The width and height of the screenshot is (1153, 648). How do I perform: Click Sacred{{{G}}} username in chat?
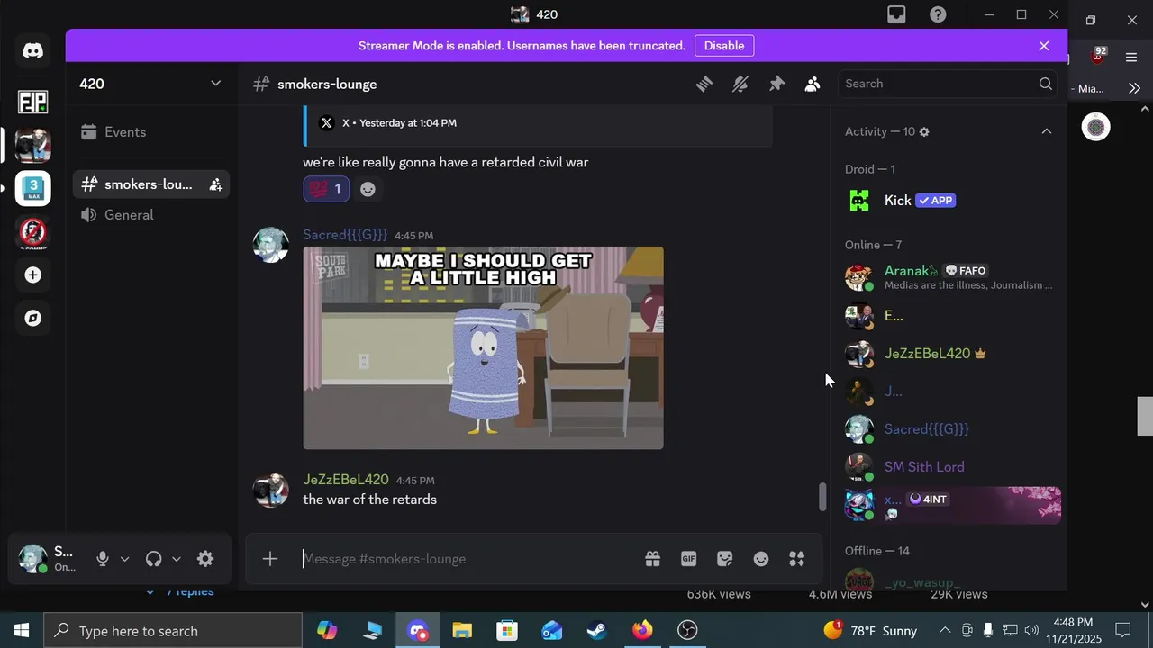coord(345,235)
